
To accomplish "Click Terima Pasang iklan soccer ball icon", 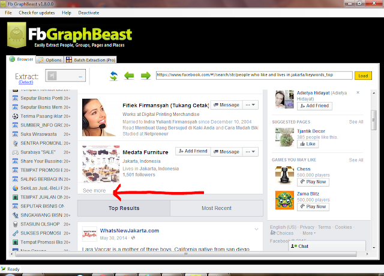I will pos(15,116).
